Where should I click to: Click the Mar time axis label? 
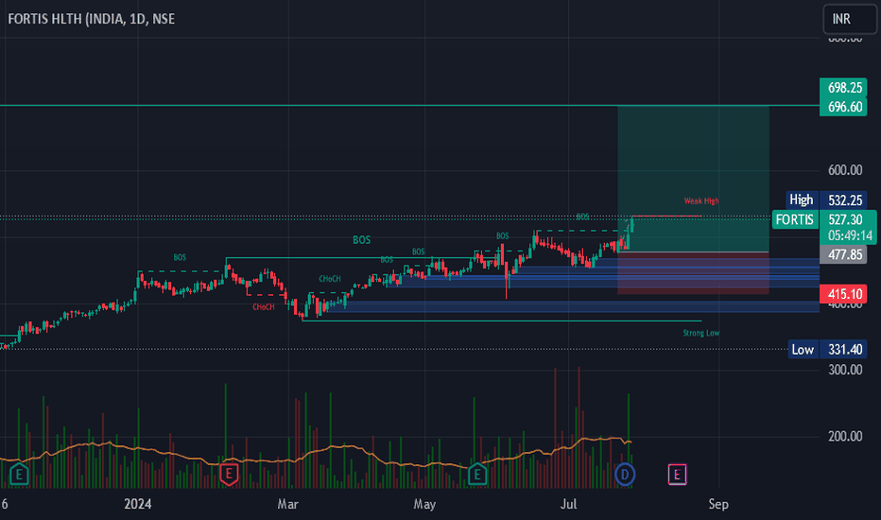click(287, 504)
